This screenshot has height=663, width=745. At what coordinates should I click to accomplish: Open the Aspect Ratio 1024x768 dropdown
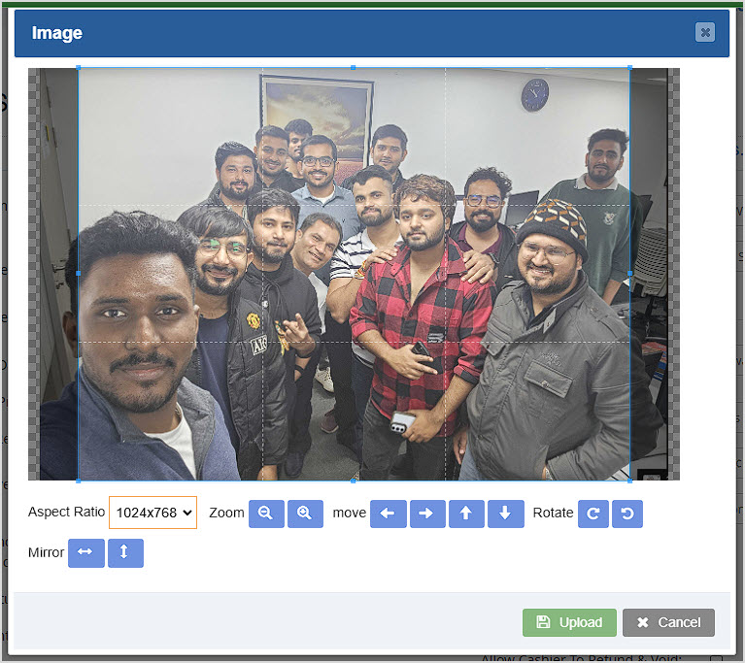[x=153, y=513]
